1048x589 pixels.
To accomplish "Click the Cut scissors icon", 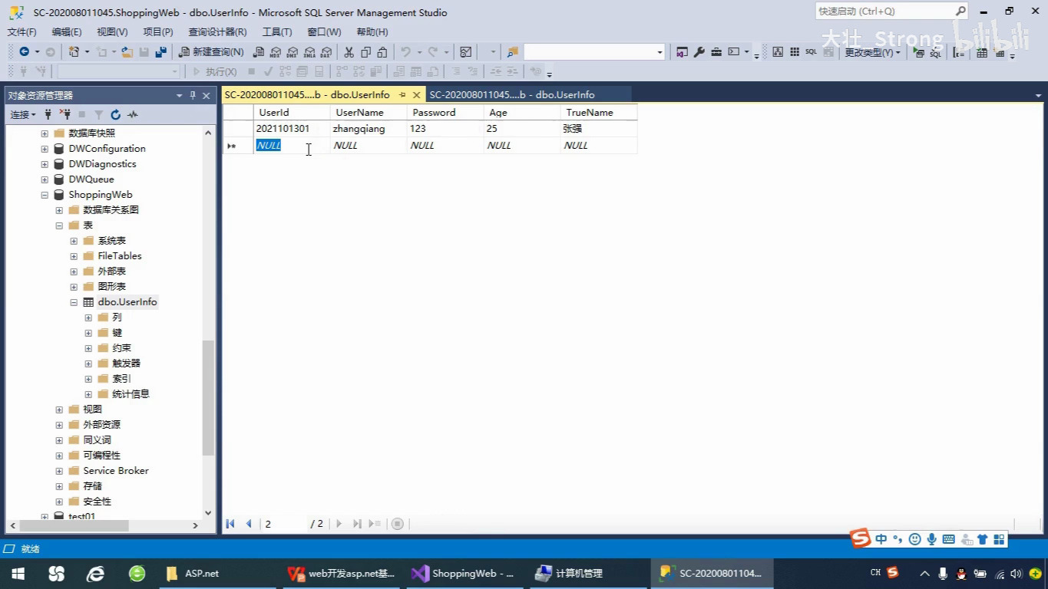I will (349, 52).
